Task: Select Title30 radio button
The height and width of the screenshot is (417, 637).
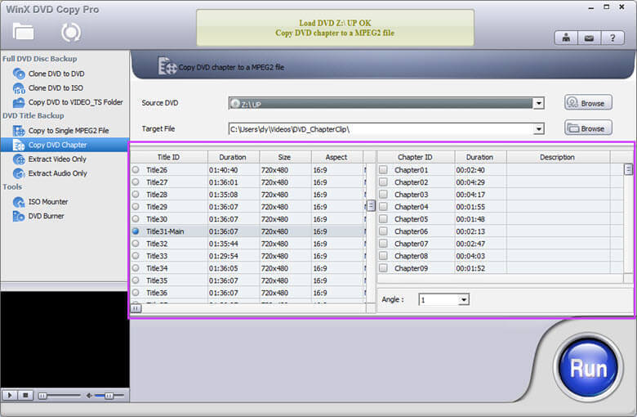Action: pos(136,219)
